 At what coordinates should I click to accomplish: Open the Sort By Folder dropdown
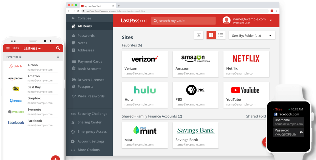[252, 35]
